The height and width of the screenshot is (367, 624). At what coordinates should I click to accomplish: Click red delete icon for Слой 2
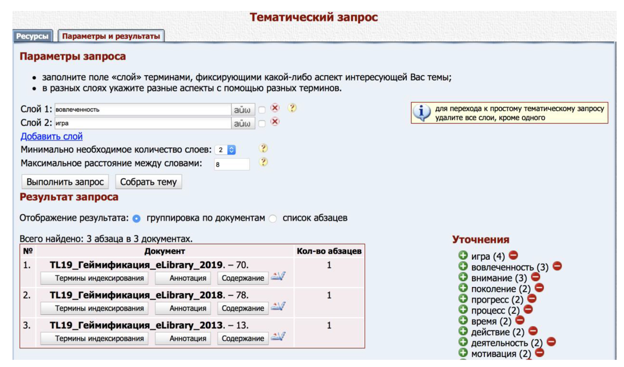coord(275,122)
